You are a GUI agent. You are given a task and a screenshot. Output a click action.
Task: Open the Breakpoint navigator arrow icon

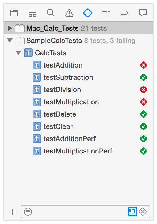pos(124,13)
